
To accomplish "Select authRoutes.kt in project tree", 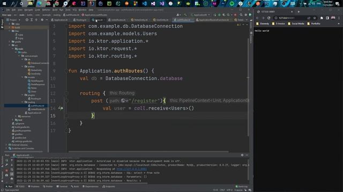I will point(36,106).
